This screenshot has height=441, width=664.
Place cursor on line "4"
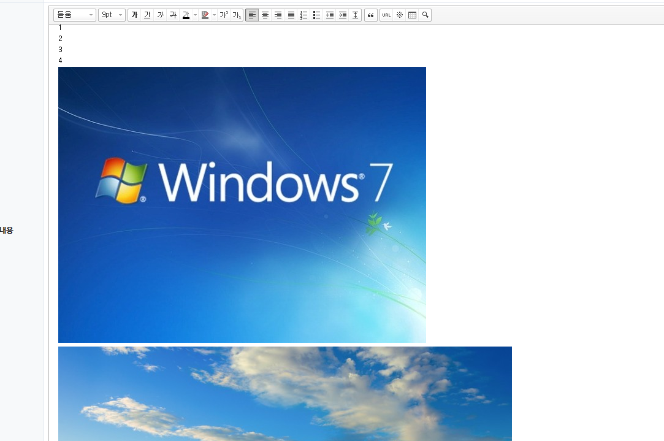[60, 61]
